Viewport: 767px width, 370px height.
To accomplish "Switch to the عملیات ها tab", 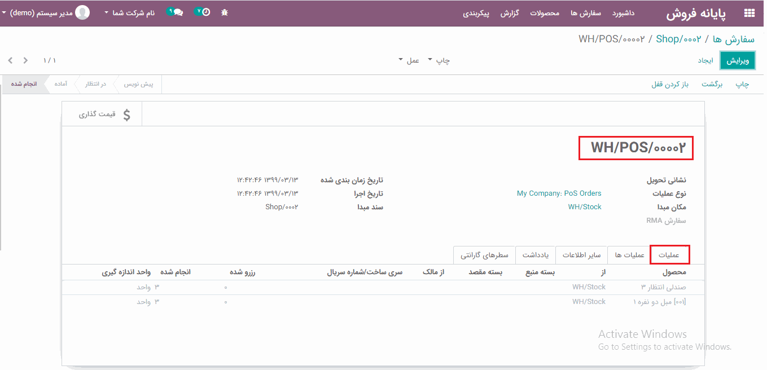I will (629, 255).
